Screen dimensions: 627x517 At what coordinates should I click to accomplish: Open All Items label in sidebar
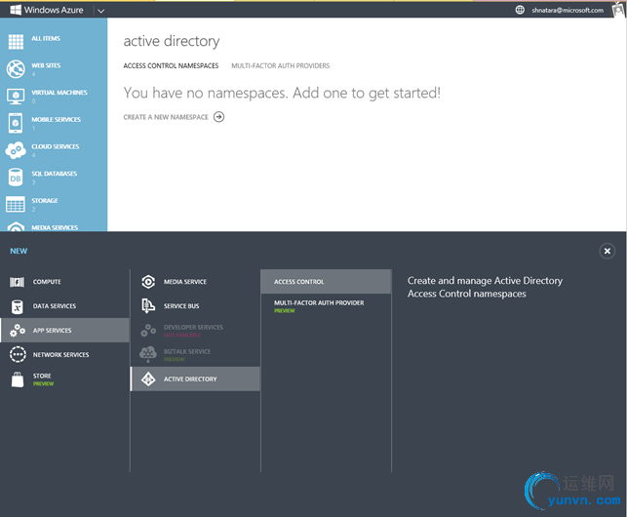coord(46,38)
